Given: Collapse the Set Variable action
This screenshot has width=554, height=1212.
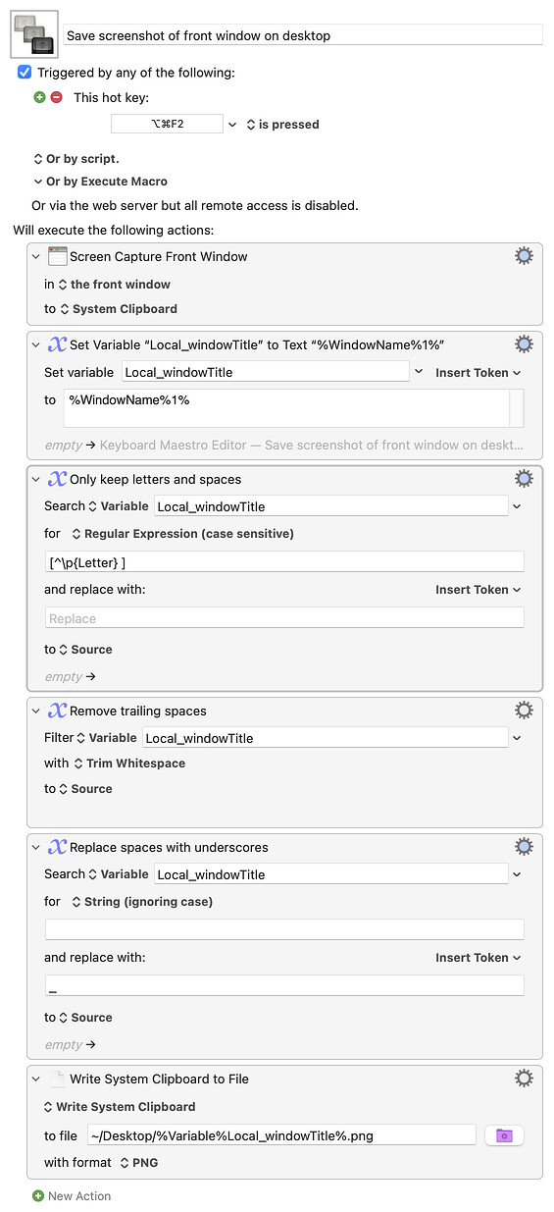Looking at the screenshot, I should [36, 344].
